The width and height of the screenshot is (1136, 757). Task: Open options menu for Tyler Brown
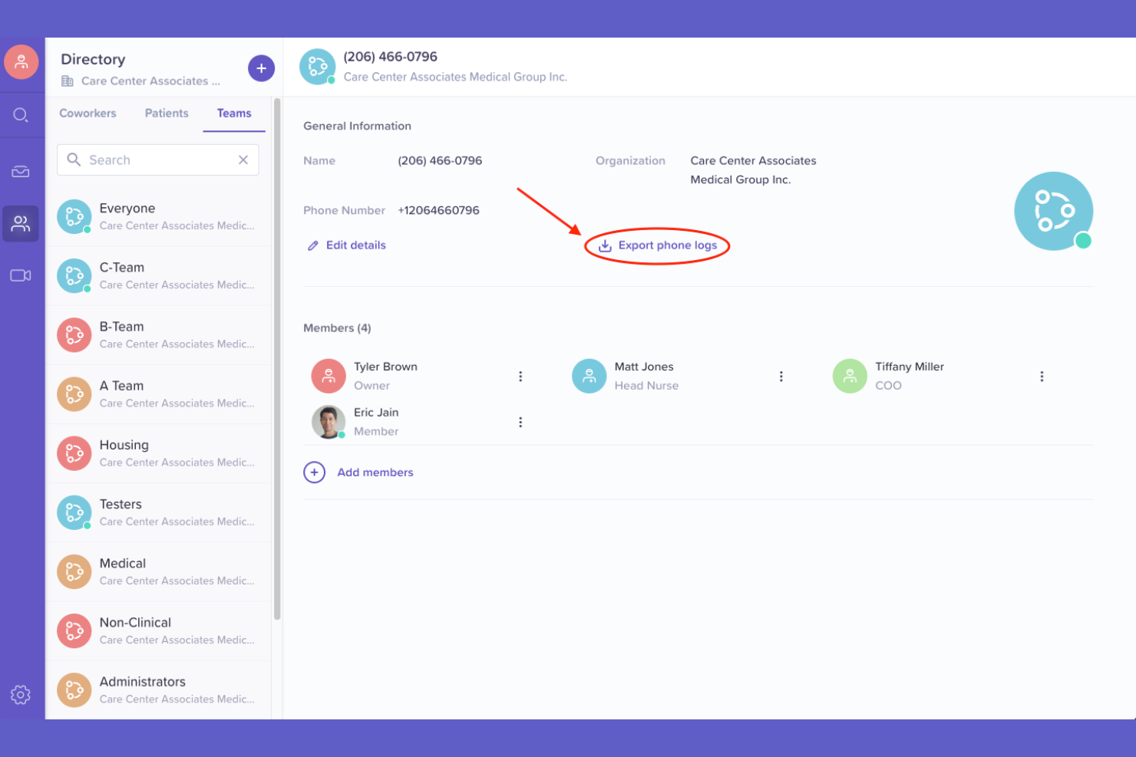520,377
